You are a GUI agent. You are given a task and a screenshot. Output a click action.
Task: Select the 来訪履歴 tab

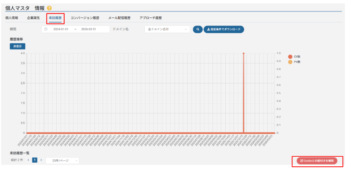click(55, 18)
